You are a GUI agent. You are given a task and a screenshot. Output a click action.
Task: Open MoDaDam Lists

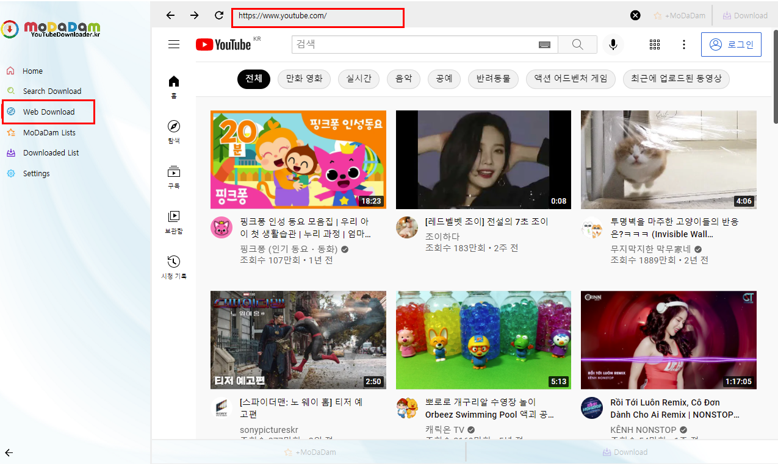[x=49, y=132]
